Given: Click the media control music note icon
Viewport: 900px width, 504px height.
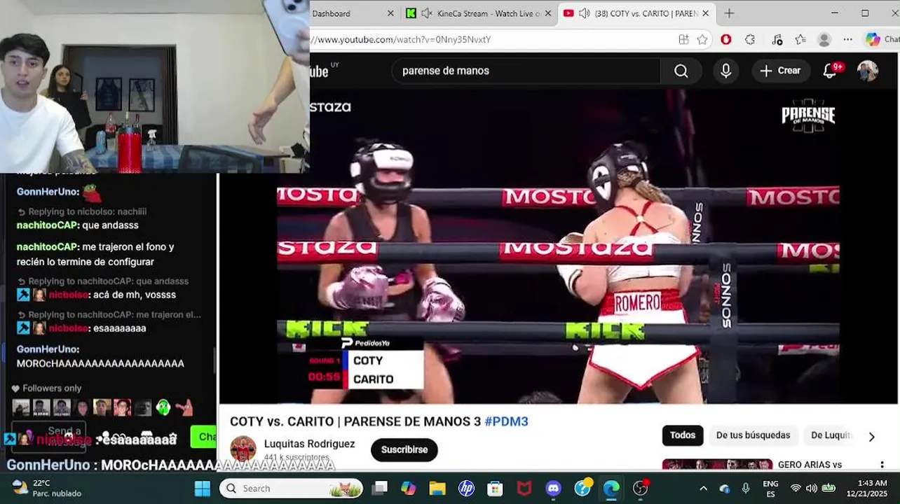Looking at the screenshot, I should pos(777,39).
